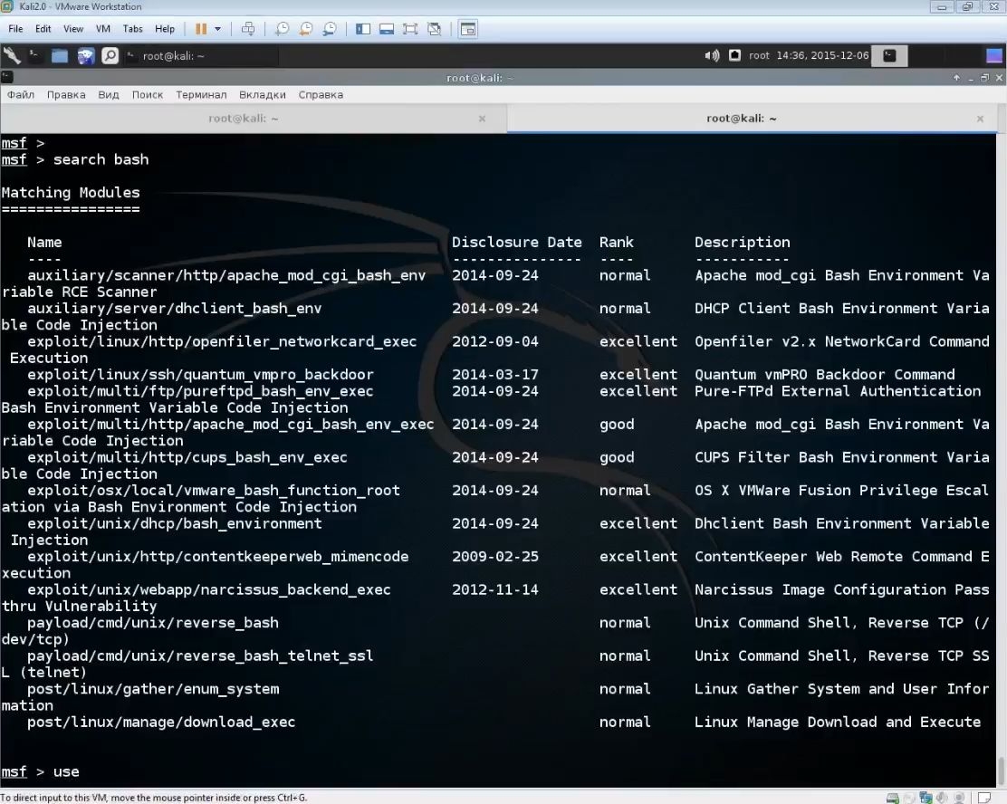Click the 'msf > use' command prompt line
1007x804 pixels.
pos(41,772)
